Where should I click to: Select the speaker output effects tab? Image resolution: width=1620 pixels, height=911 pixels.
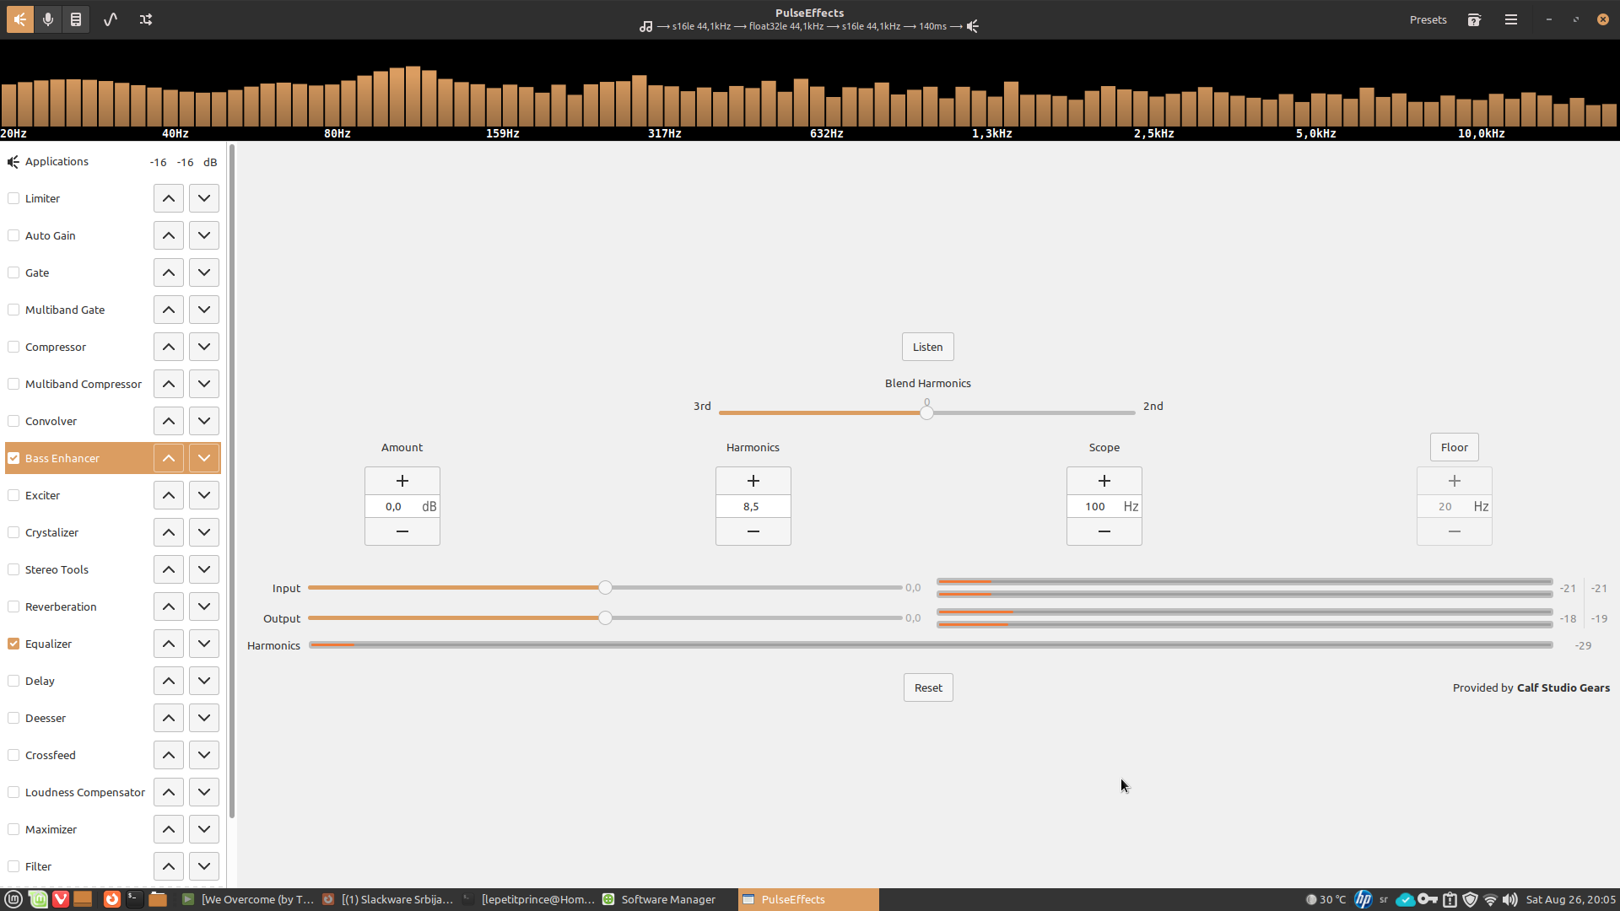point(19,19)
